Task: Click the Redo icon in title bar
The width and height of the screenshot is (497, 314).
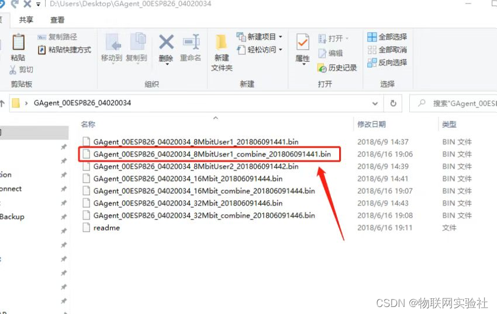Action: point(15,4)
